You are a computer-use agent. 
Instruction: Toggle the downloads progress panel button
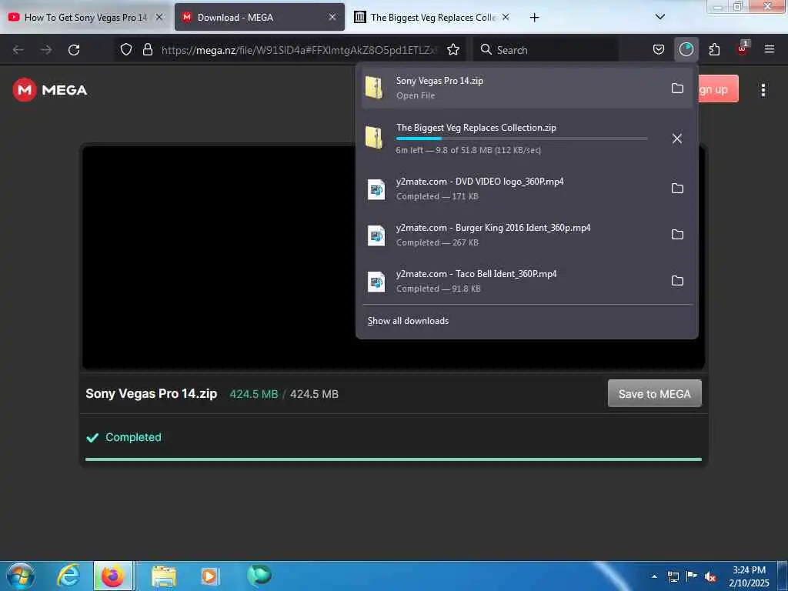click(686, 50)
